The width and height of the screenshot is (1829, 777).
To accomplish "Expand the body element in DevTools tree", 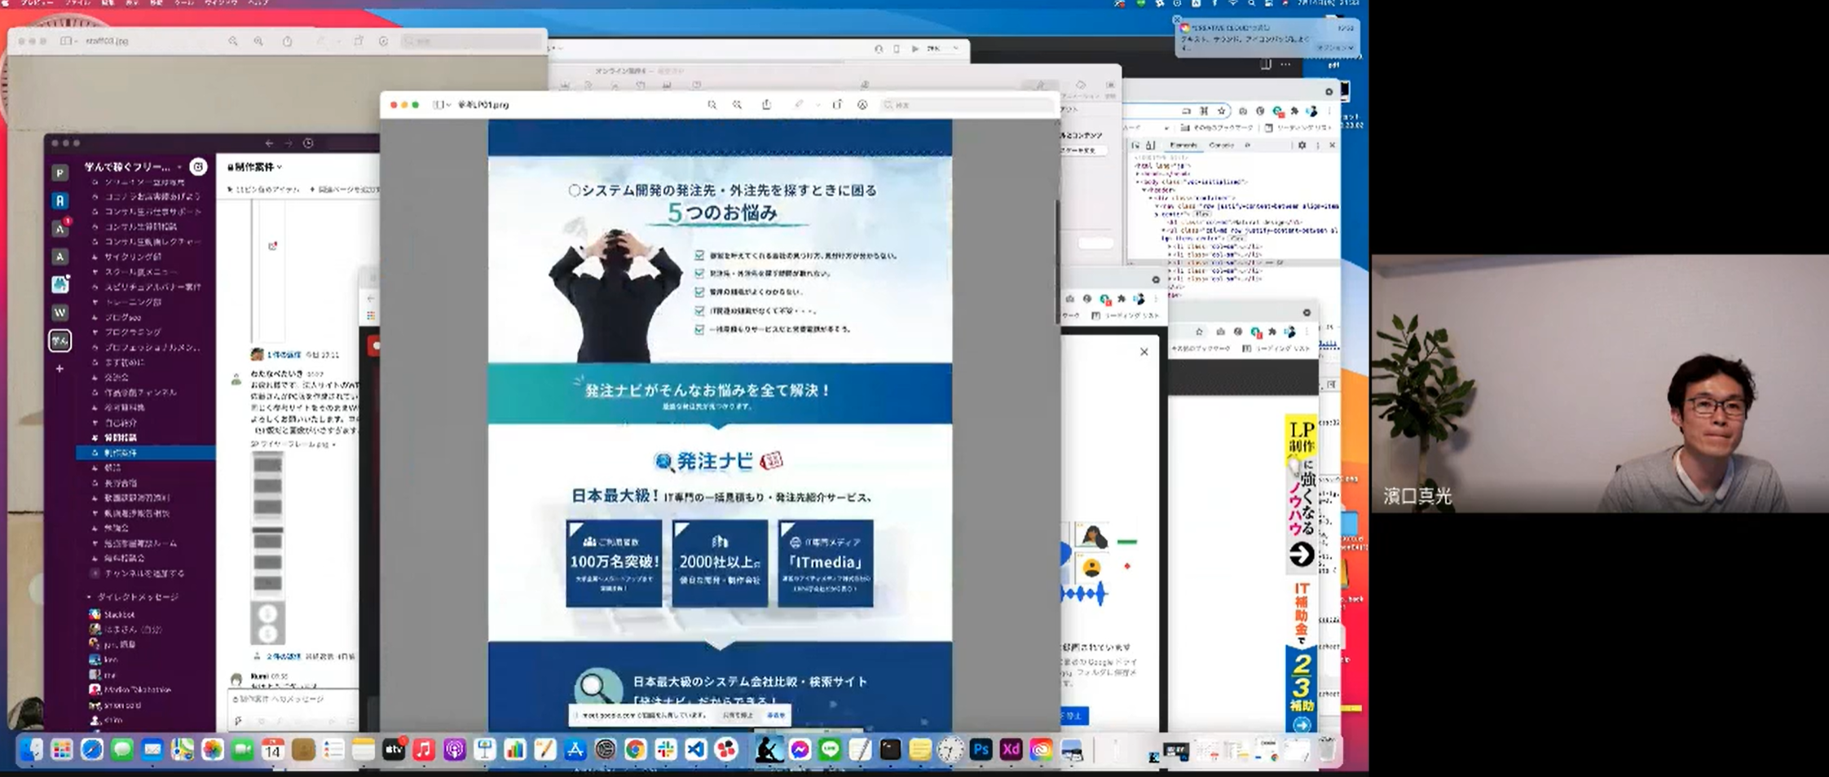I will click(x=1139, y=182).
